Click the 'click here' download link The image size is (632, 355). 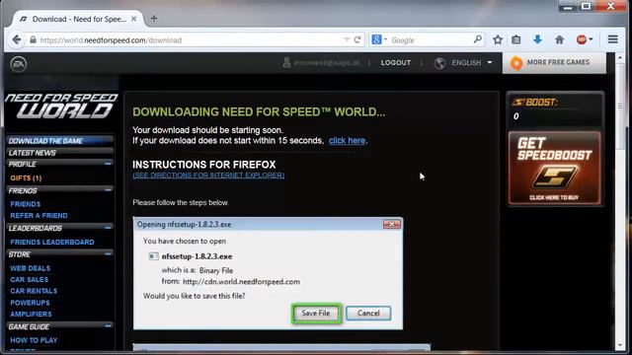347,140
